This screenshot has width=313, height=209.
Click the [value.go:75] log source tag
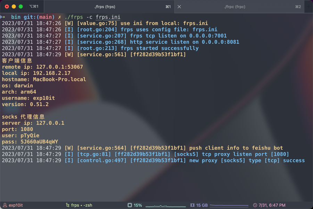click(97, 23)
